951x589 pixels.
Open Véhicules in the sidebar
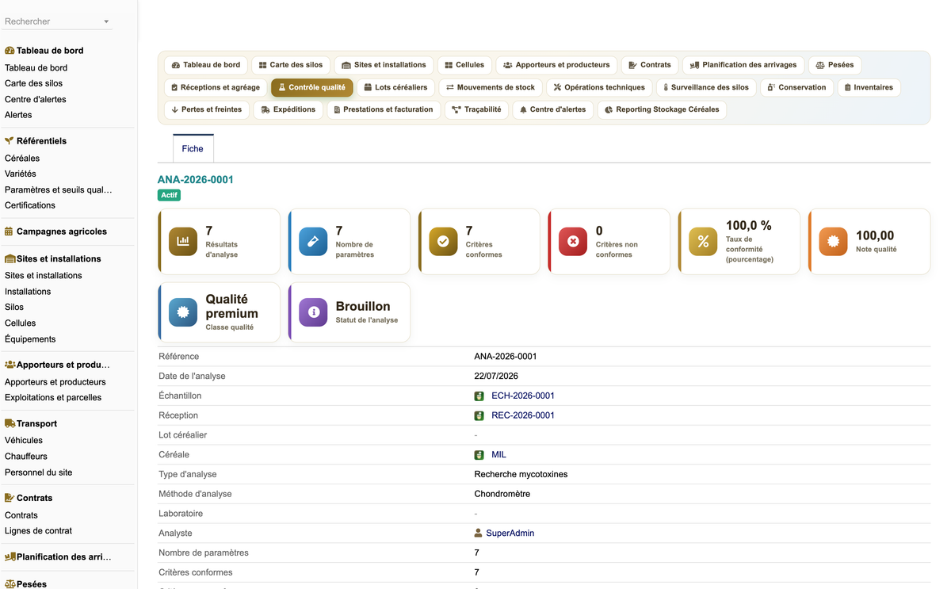tap(24, 440)
